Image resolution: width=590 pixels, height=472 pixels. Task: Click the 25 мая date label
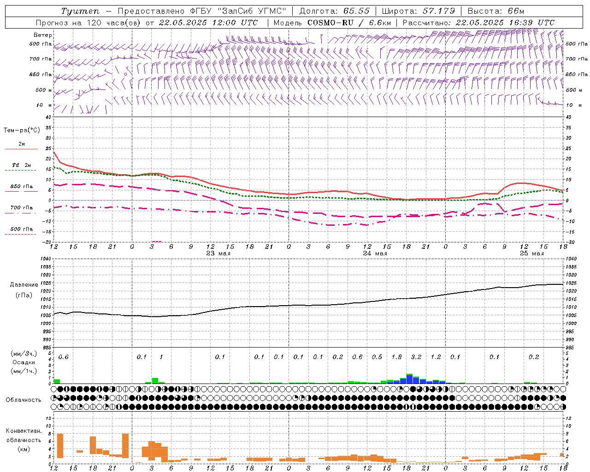(532, 254)
